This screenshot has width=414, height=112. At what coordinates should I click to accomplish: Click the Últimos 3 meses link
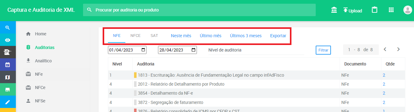click(246, 36)
